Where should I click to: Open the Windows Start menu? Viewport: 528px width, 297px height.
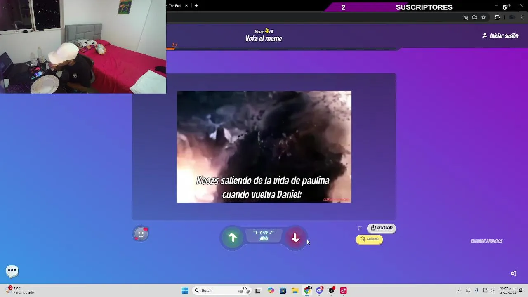(185, 290)
